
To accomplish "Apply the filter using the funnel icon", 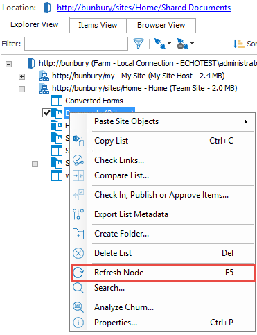I will pyautogui.click(x=139, y=44).
